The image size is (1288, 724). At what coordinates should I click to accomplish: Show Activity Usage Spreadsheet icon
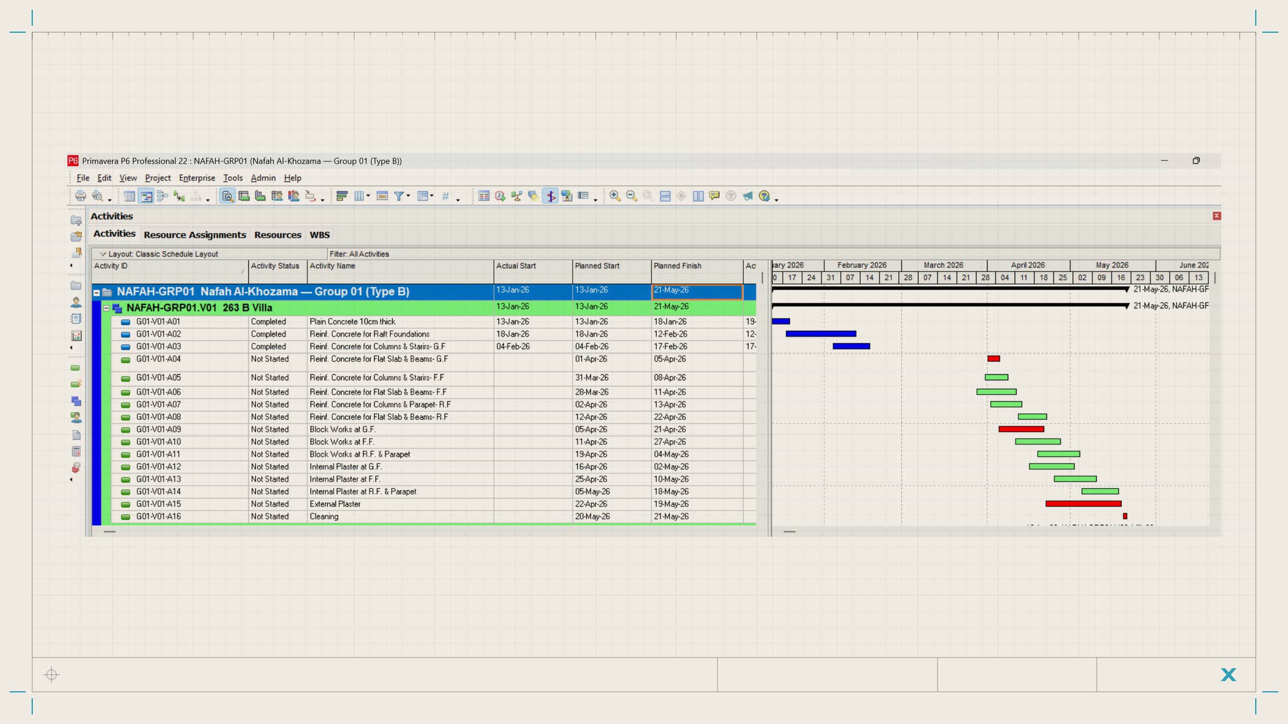[x=244, y=196]
